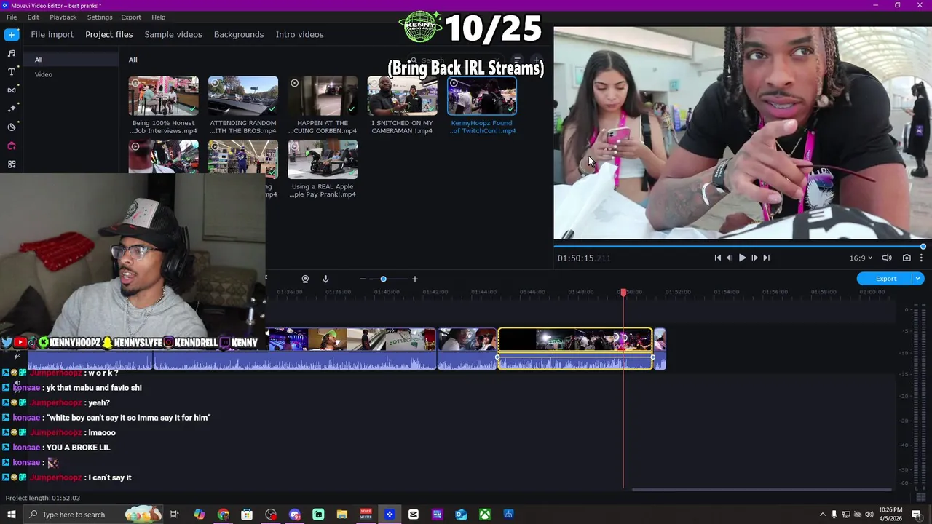Switch to Project files tab
The width and height of the screenshot is (932, 524).
108,34
